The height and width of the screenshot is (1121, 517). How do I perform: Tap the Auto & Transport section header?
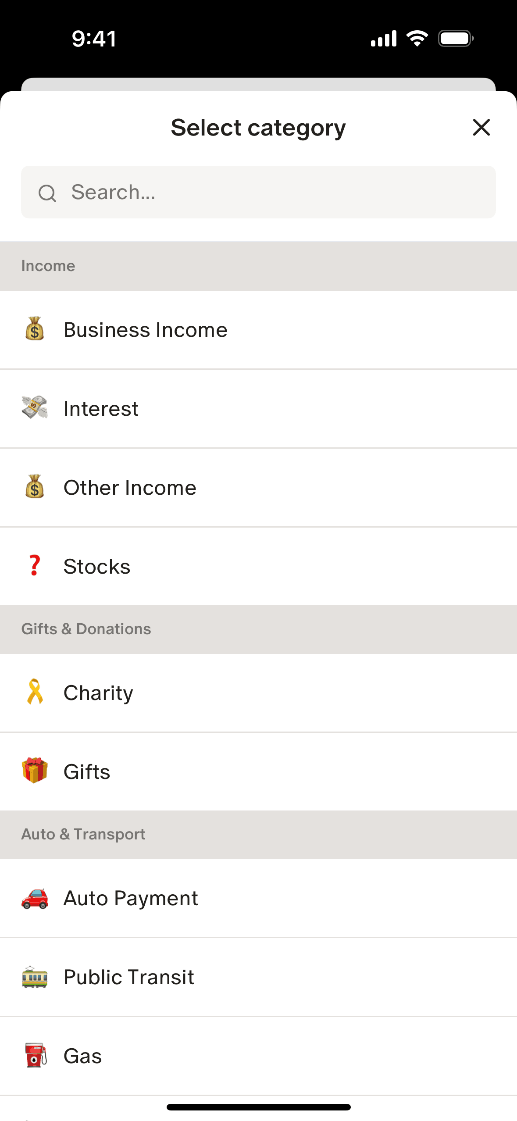(x=258, y=834)
